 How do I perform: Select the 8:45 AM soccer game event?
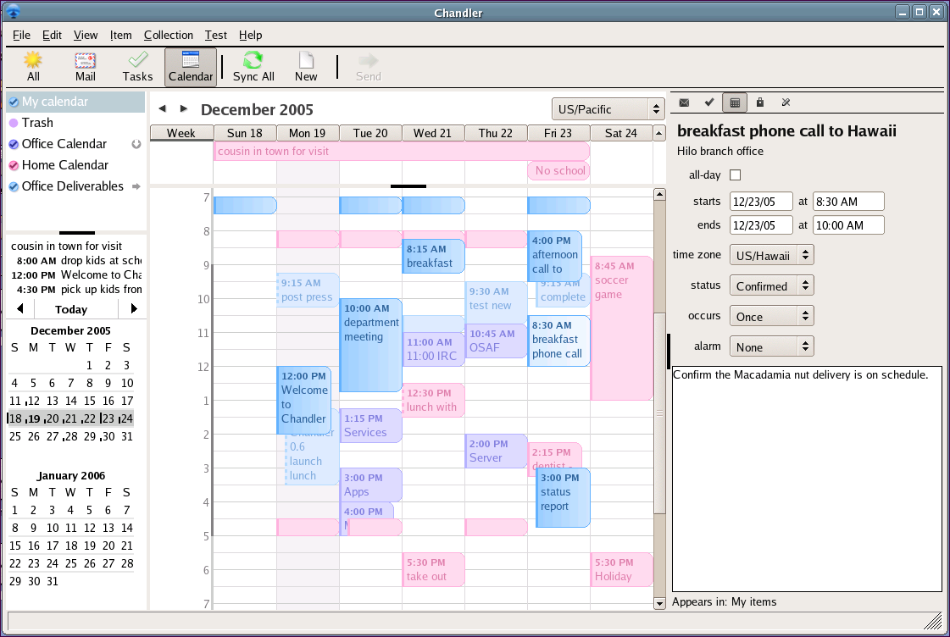[x=621, y=328]
